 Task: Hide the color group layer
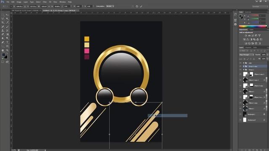point(240,63)
